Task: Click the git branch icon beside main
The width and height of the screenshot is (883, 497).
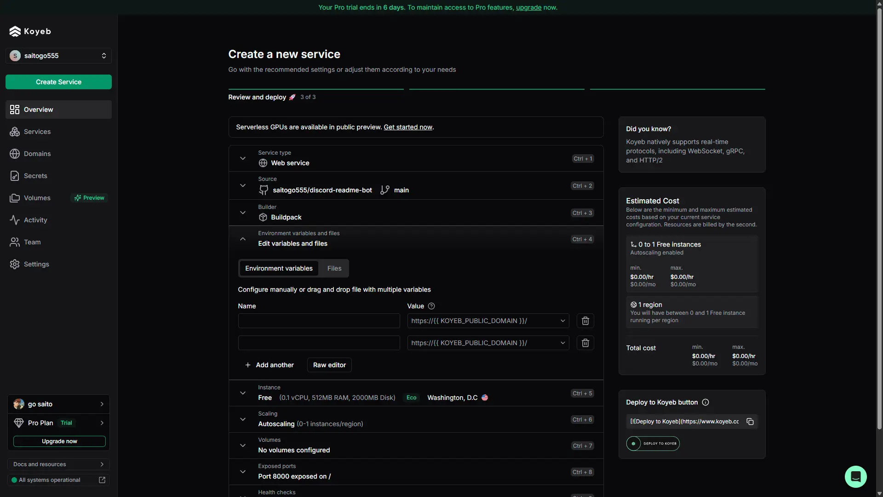Action: tap(385, 190)
